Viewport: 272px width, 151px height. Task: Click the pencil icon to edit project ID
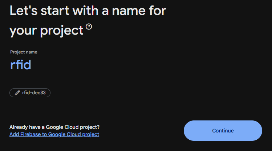tap(17, 93)
